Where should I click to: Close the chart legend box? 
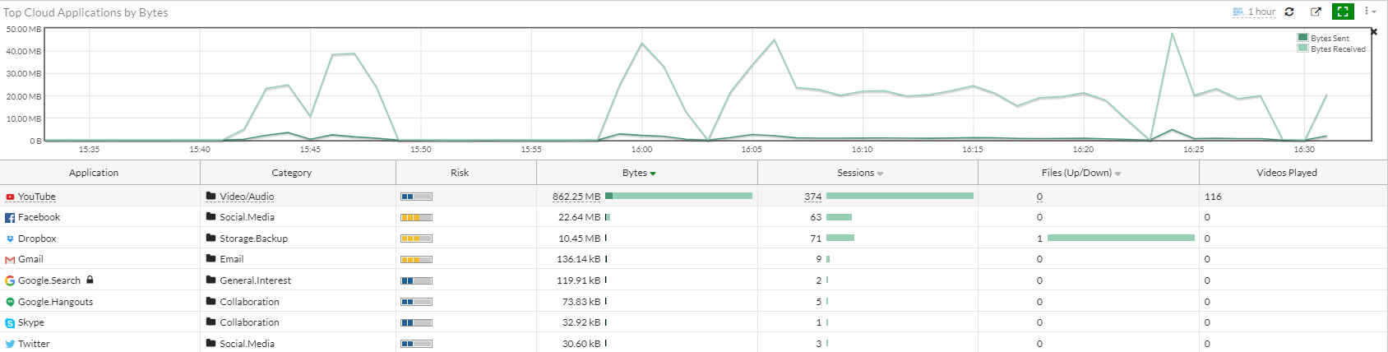1373,32
